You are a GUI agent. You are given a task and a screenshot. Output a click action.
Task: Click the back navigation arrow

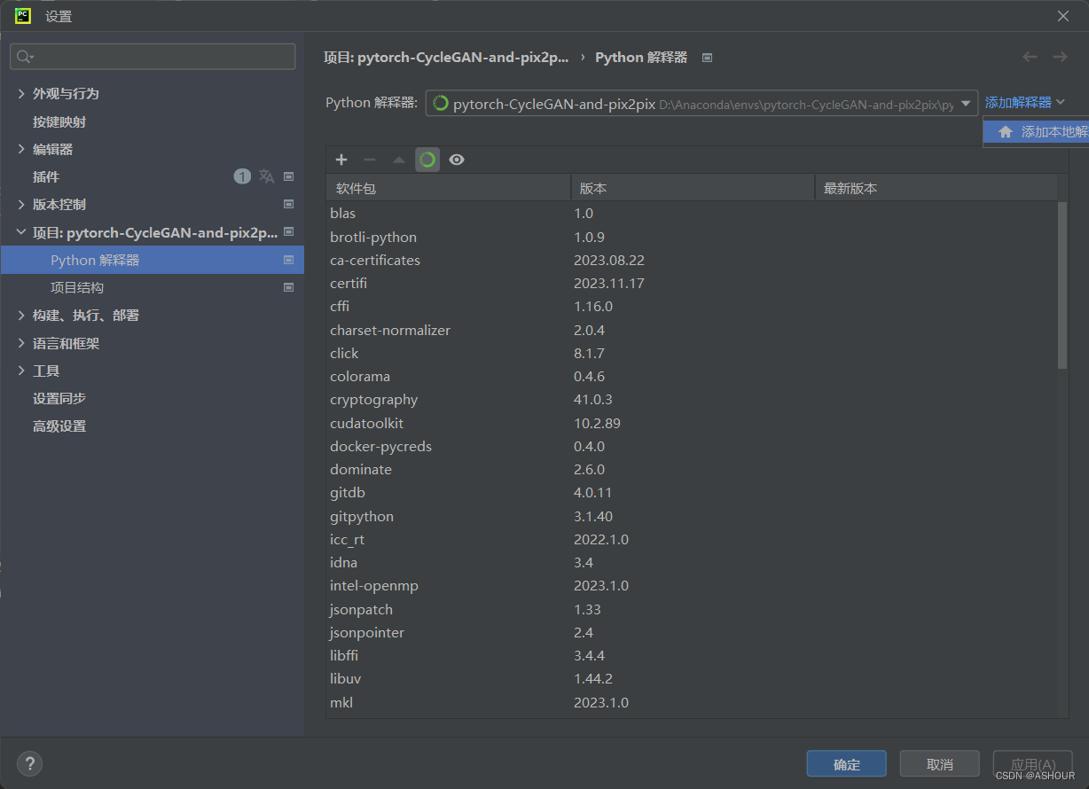pyautogui.click(x=1030, y=57)
